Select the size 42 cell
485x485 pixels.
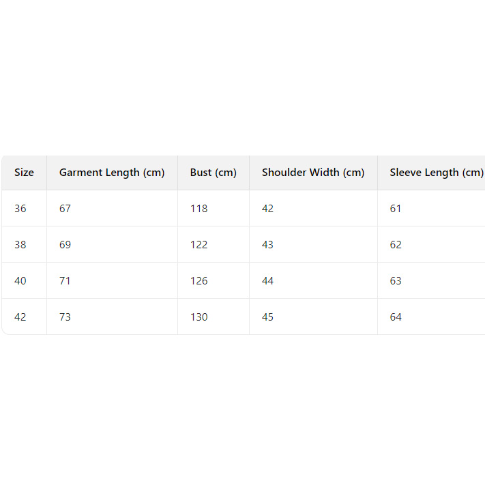(20, 317)
